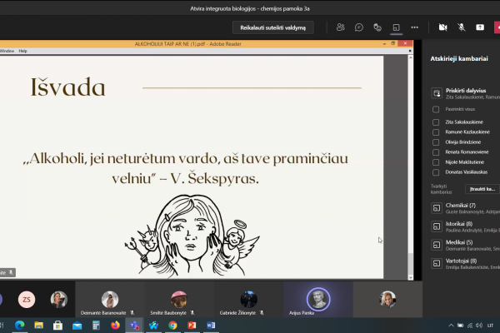Check the Ramunė Kazlauskienė checkbox
500x333 pixels.
[436, 132]
